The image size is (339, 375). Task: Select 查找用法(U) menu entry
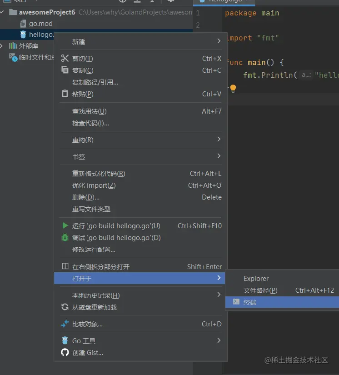pyautogui.click(x=140, y=111)
